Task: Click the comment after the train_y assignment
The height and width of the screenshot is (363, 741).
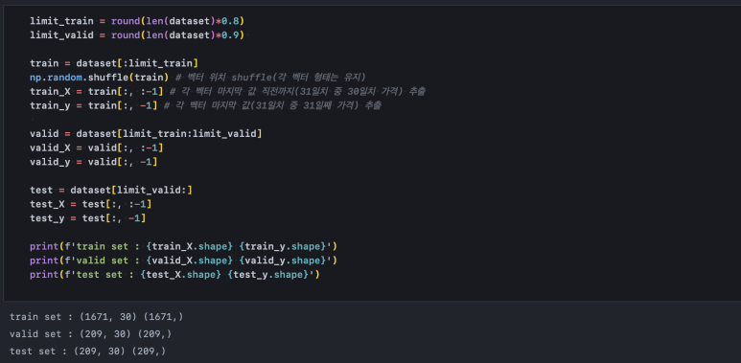Action: (272, 105)
